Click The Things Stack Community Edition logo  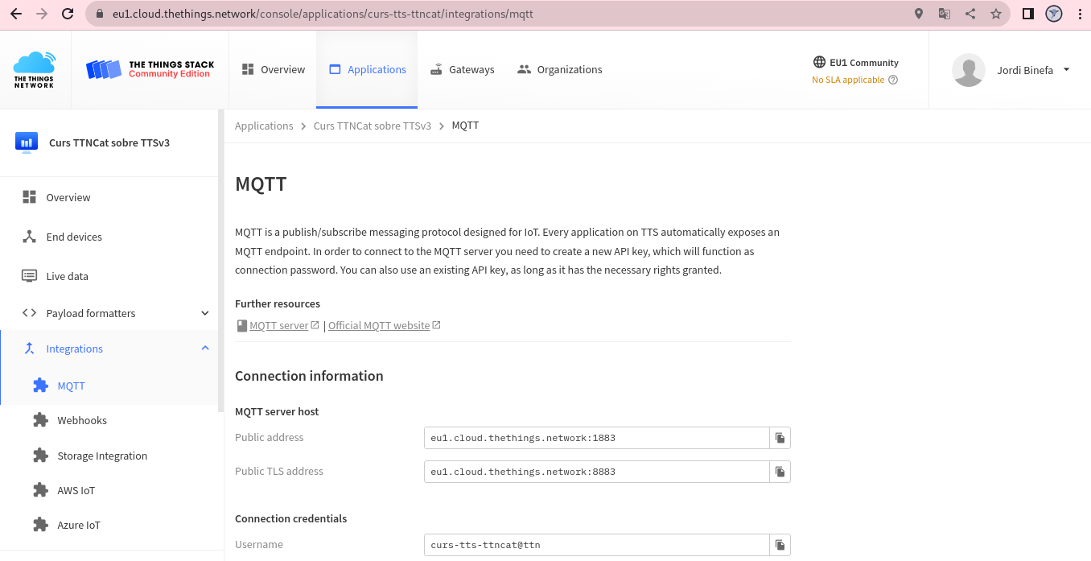(150, 70)
